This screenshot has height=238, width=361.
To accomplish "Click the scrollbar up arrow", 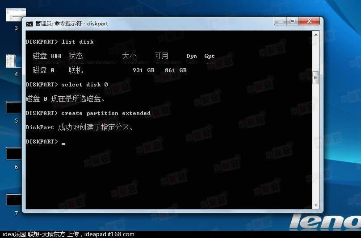I will pos(316,34).
